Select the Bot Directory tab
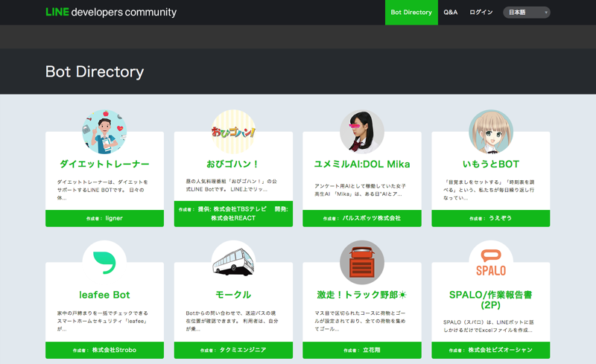 tap(411, 13)
